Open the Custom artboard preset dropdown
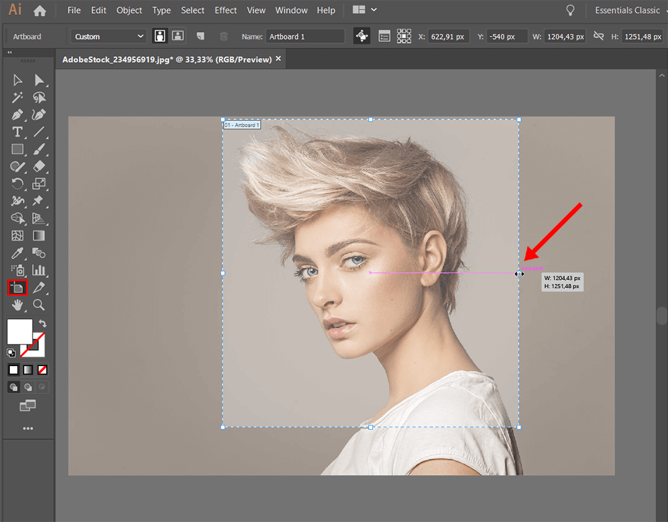 click(108, 36)
